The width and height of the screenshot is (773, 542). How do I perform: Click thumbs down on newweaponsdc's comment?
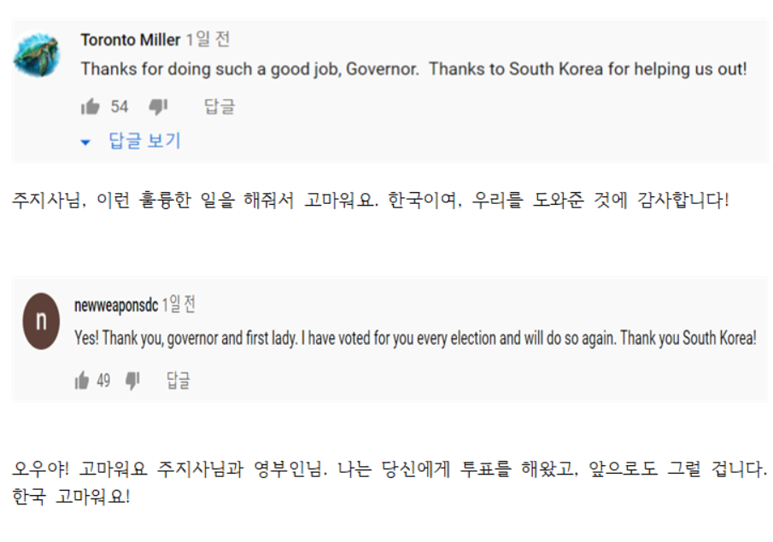[x=132, y=381]
